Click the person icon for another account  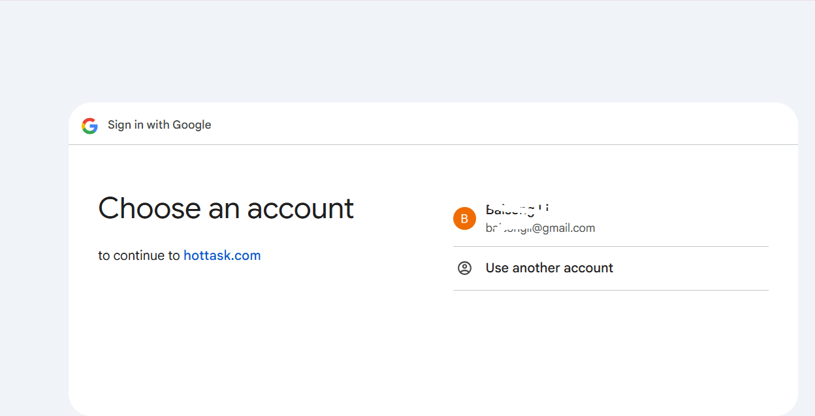[464, 268]
